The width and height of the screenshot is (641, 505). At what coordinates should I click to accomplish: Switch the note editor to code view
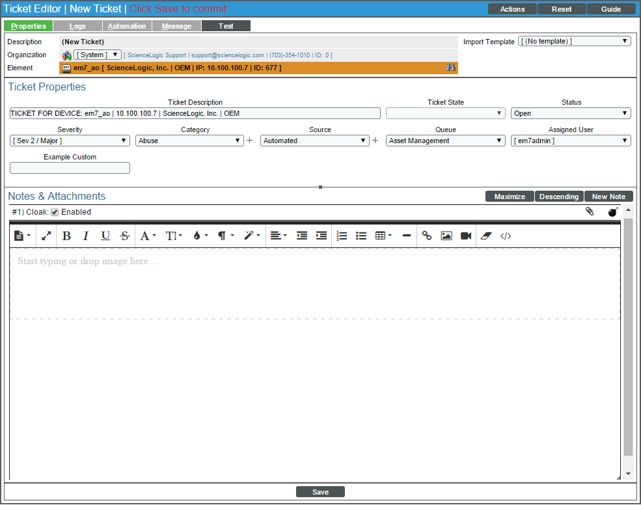point(506,236)
